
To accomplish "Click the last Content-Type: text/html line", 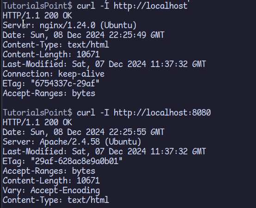I will (x=56, y=200).
